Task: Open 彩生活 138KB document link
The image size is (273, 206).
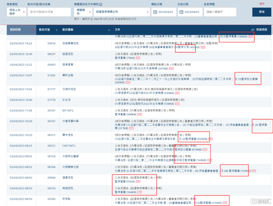Action: point(144,104)
